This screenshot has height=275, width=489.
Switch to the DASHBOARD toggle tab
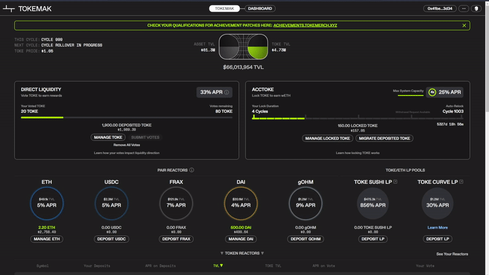pos(260,9)
